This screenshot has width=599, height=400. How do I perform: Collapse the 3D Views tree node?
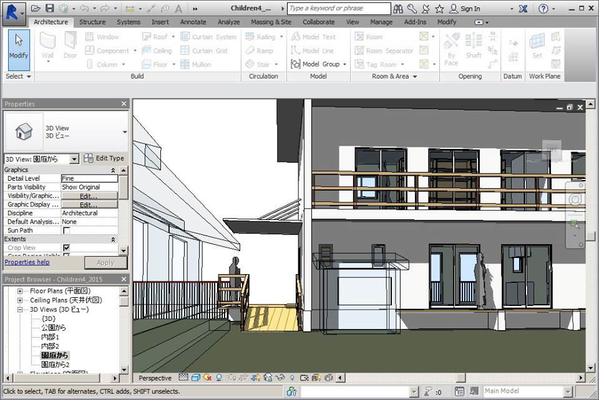point(20,309)
